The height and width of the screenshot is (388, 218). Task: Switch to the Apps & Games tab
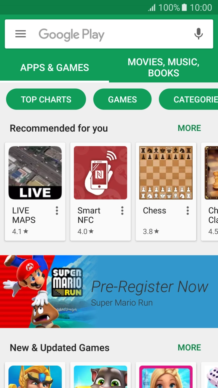(54, 68)
